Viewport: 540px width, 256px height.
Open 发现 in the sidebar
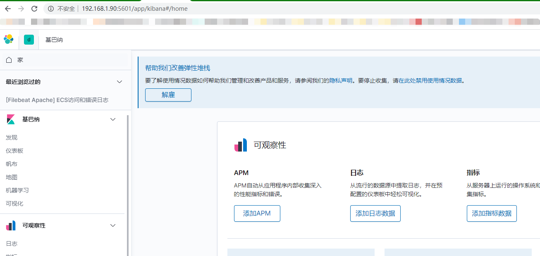point(12,137)
